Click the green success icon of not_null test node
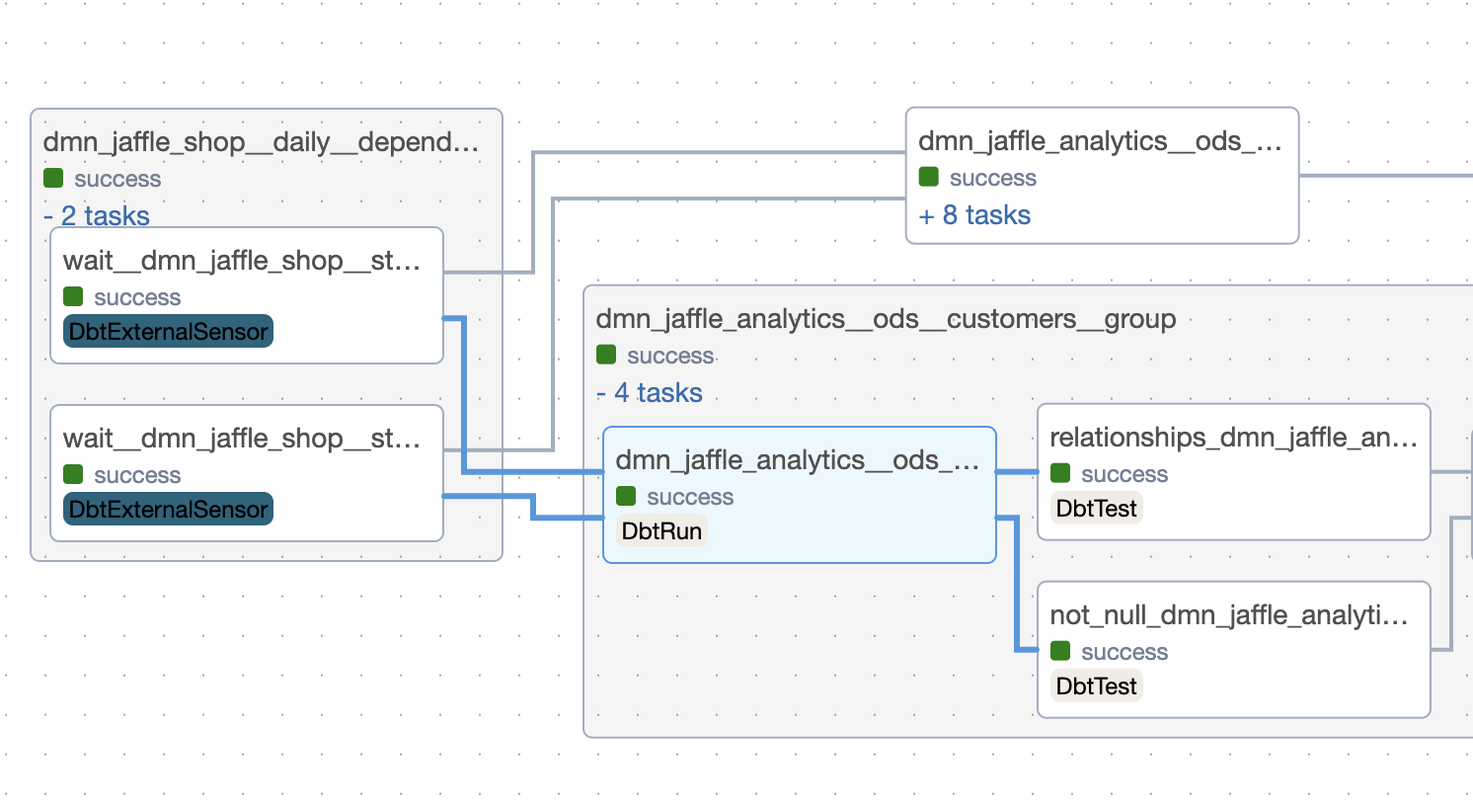 pyautogui.click(x=1060, y=651)
